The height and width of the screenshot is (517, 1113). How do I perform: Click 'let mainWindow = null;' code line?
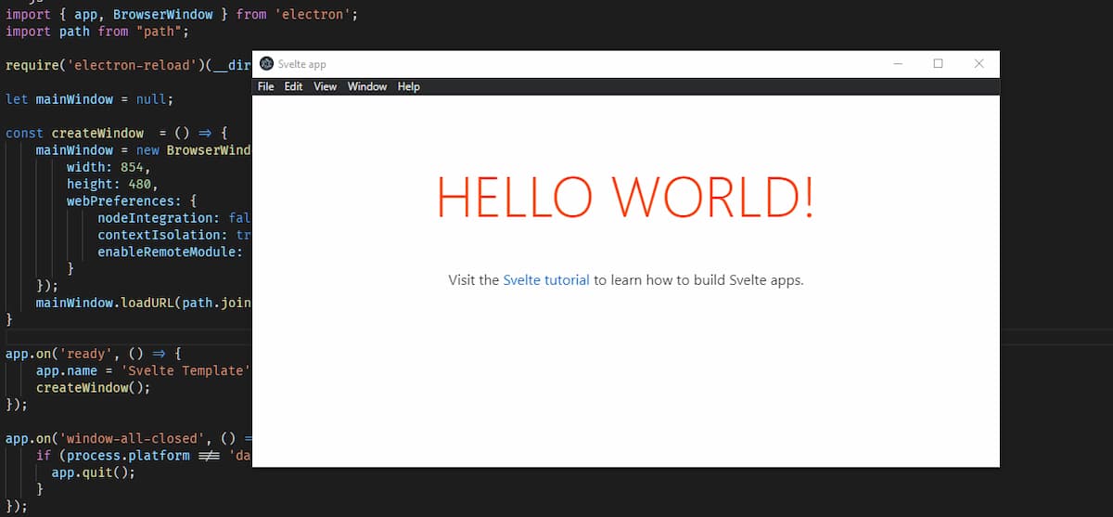coord(89,99)
